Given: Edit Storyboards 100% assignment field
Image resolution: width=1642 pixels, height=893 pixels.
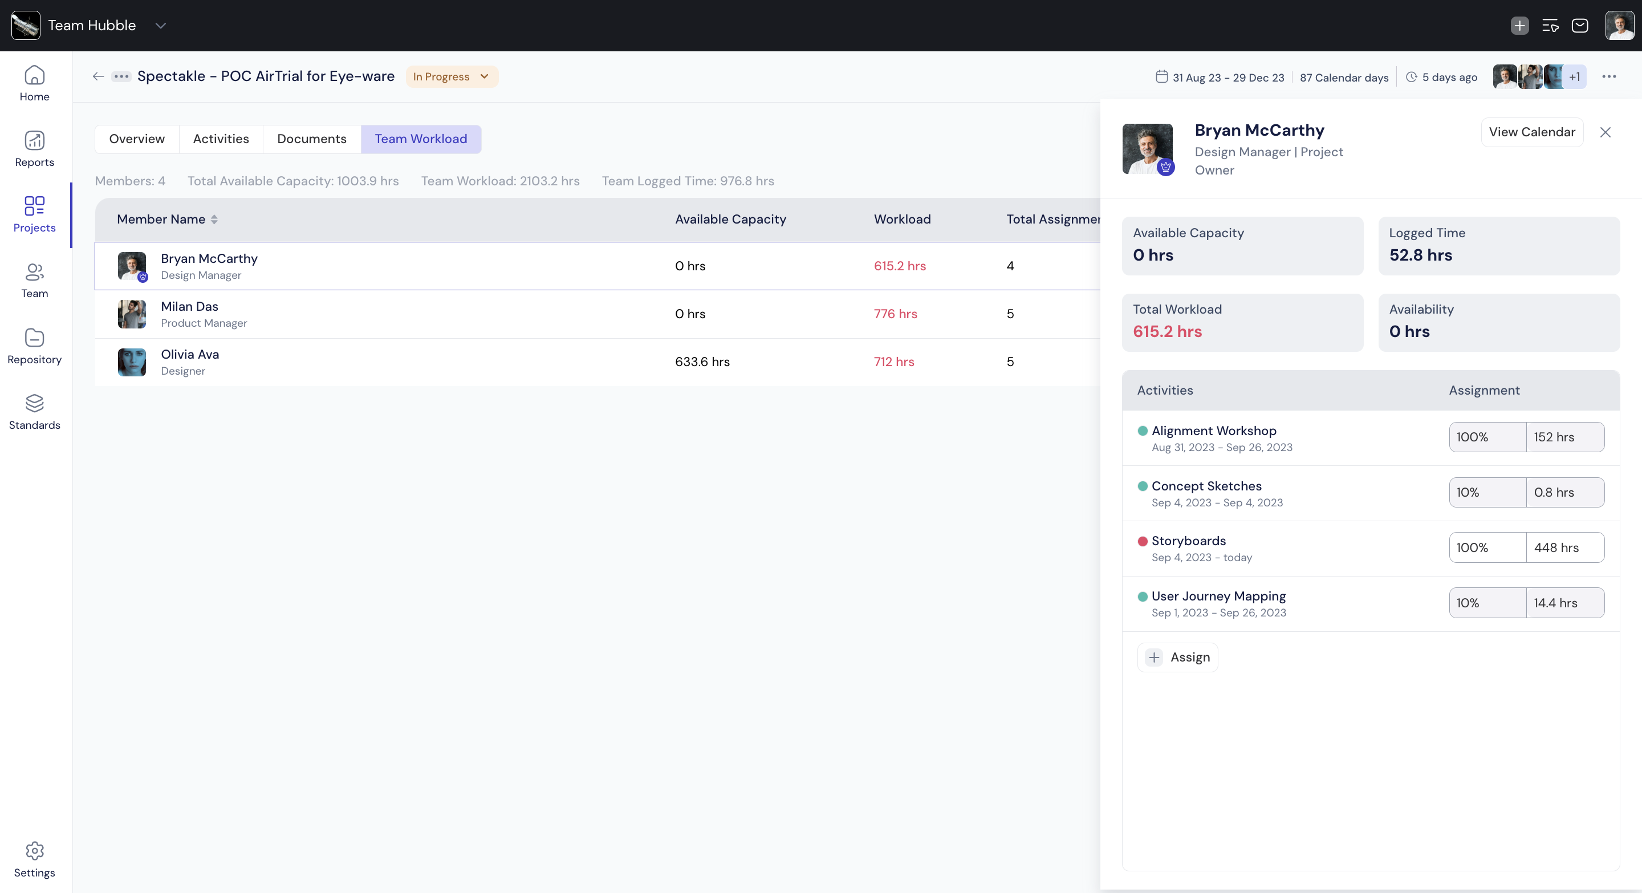Looking at the screenshot, I should [1486, 547].
